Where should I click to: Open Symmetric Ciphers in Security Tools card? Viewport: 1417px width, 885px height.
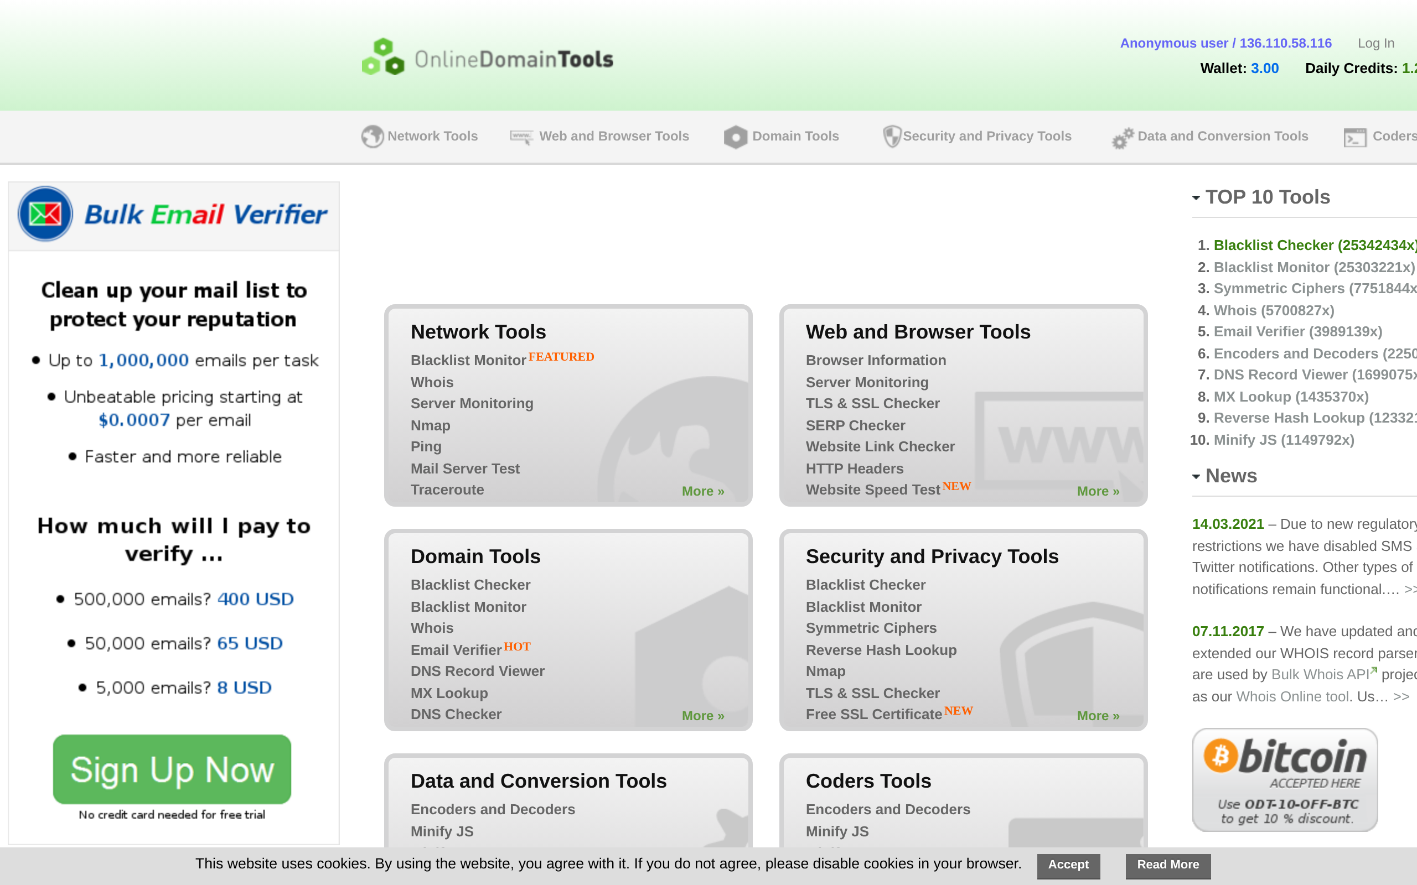click(x=871, y=628)
